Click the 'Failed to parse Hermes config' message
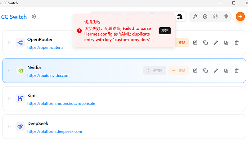The height and width of the screenshot is (167, 248). coord(117,34)
